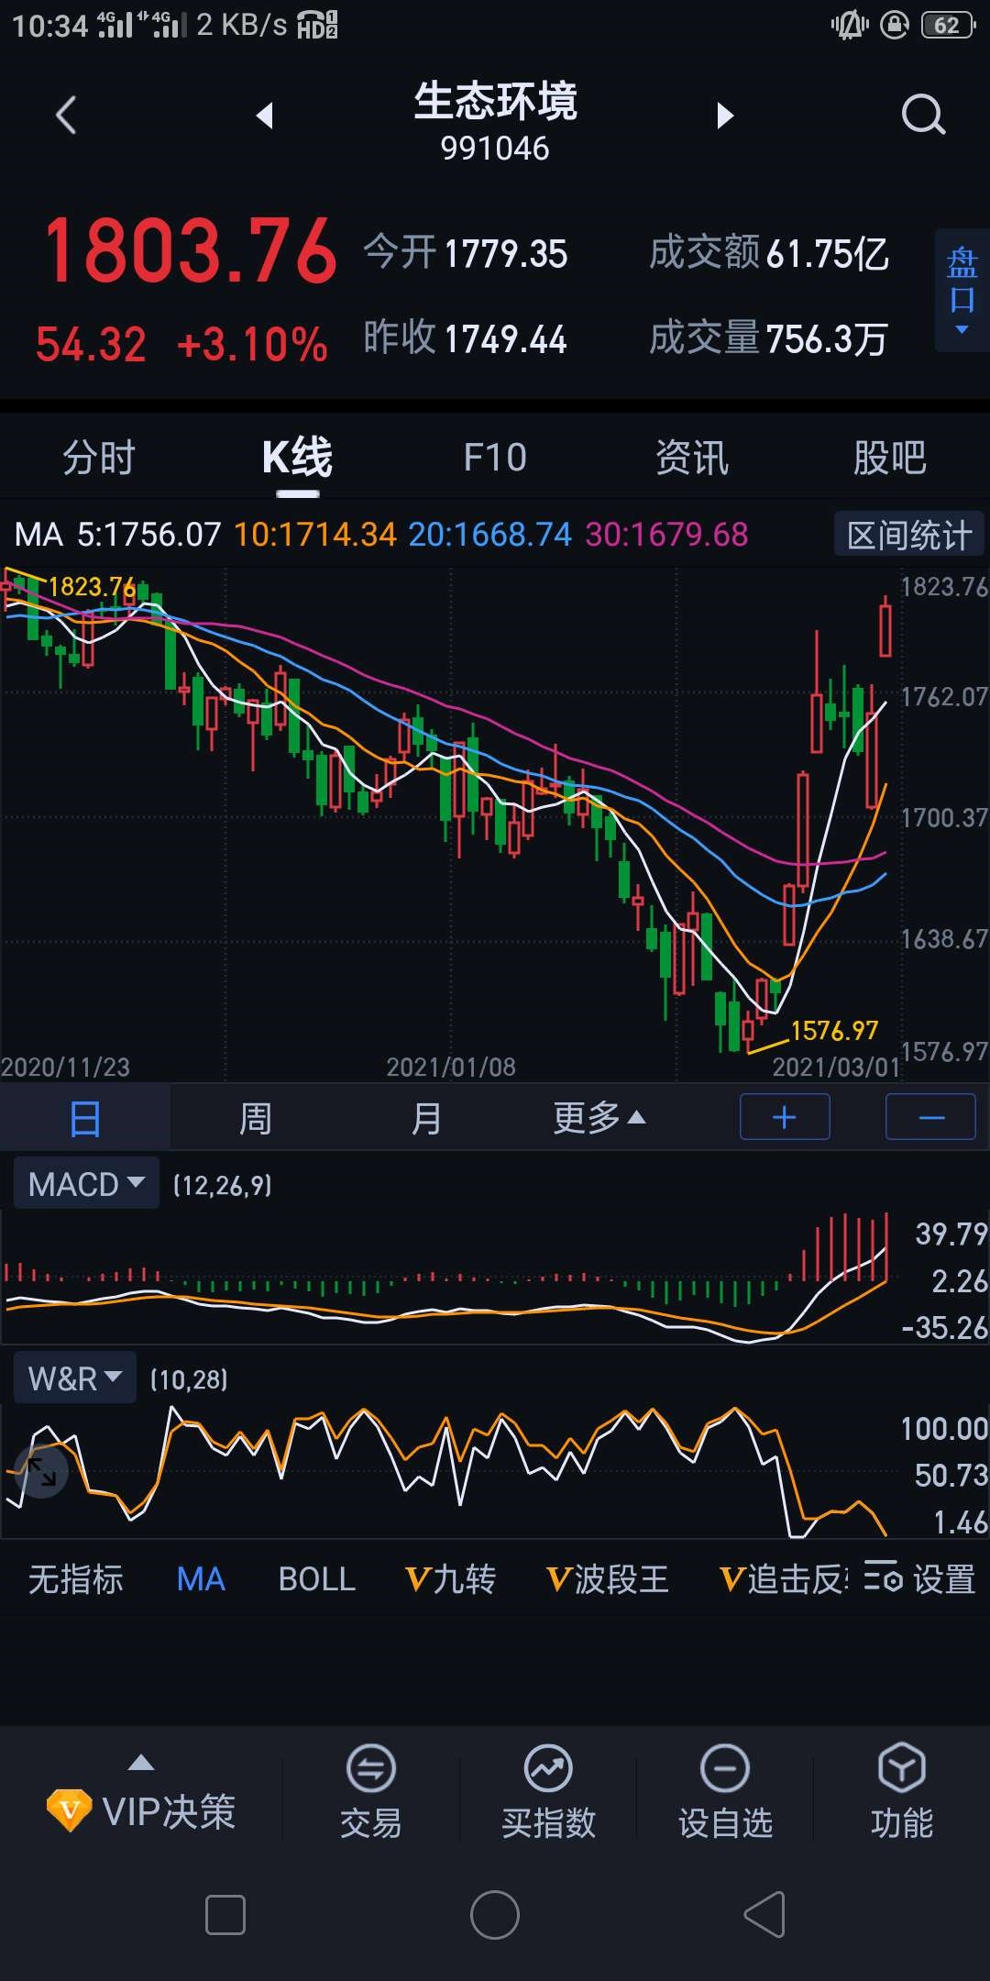Tap the MACD parameters (12,26,9)

point(223,1186)
